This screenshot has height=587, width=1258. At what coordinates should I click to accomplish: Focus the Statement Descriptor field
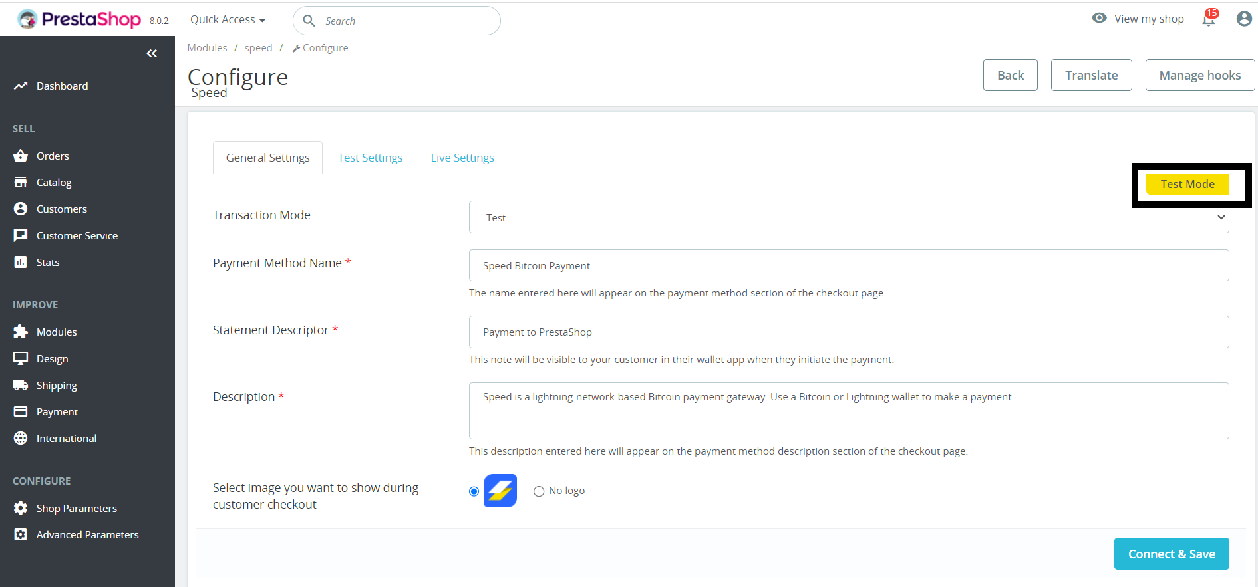coord(848,332)
